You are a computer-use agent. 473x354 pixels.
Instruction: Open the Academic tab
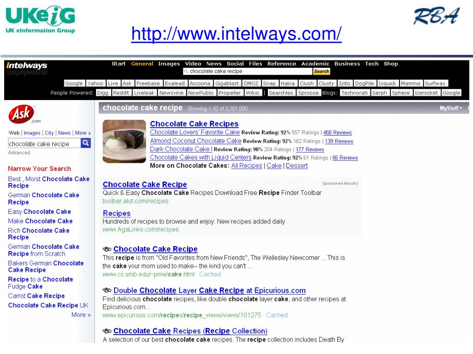click(315, 64)
